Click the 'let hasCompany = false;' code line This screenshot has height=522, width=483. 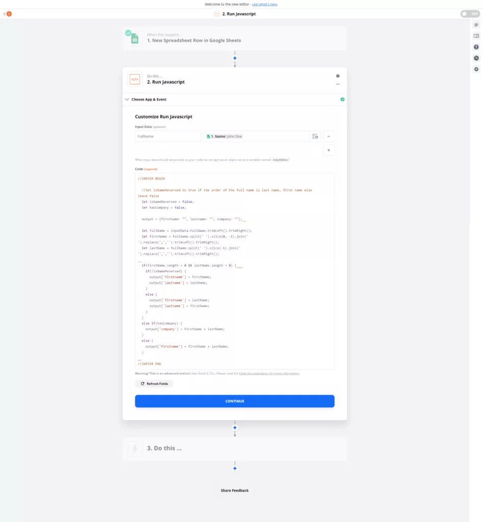[164, 208]
